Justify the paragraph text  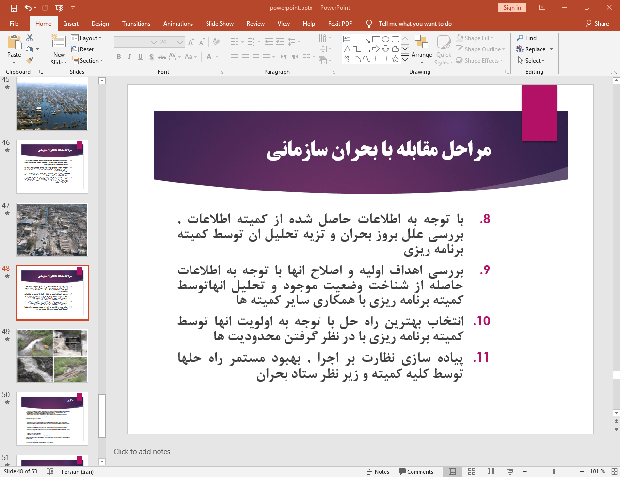click(267, 57)
